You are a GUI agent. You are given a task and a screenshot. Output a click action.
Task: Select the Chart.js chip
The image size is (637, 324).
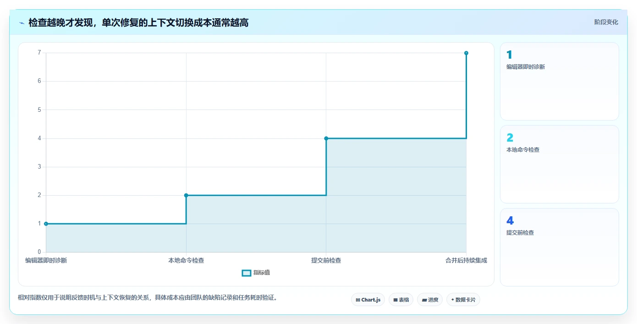coord(368,300)
